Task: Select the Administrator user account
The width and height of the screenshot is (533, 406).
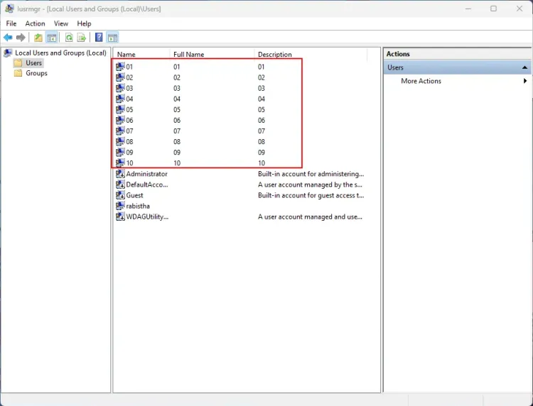Action: tap(146, 174)
